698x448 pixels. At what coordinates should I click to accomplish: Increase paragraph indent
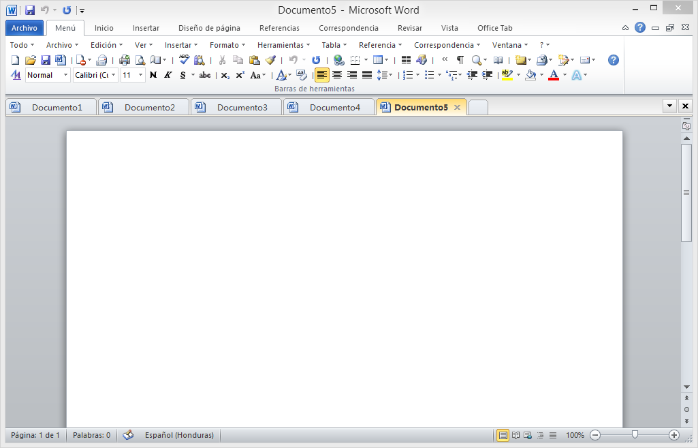(487, 75)
